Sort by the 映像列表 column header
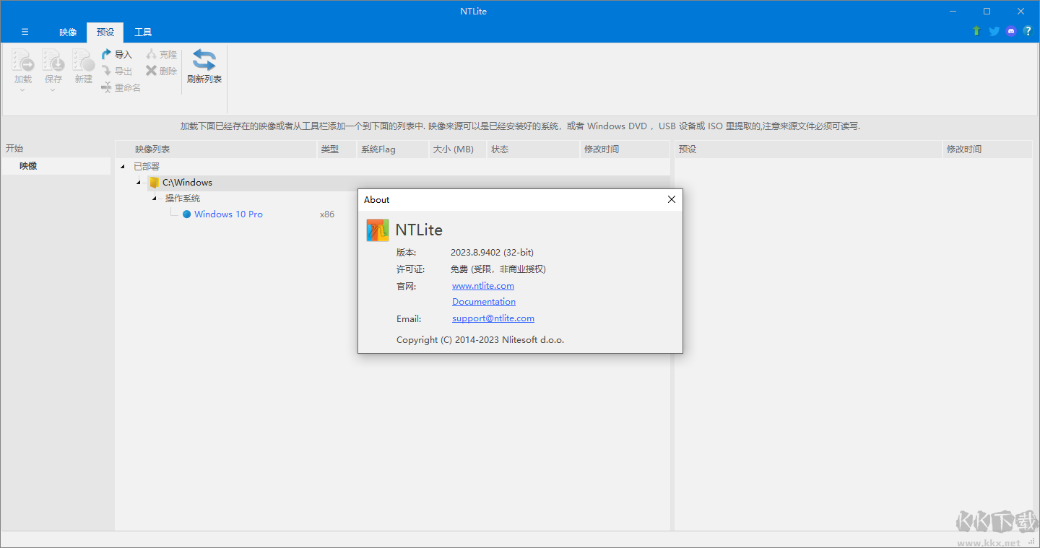 coord(152,149)
